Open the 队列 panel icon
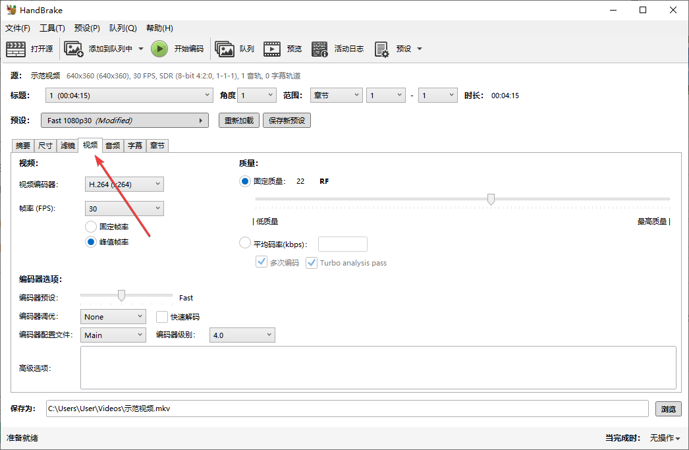Viewport: 689px width, 450px height. (x=225, y=48)
